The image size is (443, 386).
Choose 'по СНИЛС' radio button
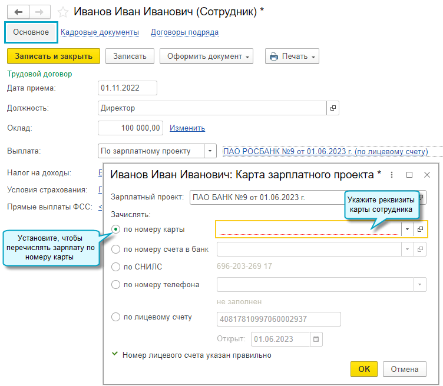pos(116,267)
